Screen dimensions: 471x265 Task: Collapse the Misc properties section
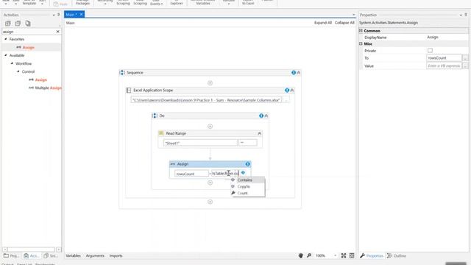coord(361,43)
